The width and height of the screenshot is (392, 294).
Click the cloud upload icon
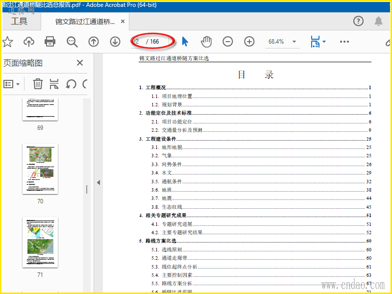tap(29, 42)
